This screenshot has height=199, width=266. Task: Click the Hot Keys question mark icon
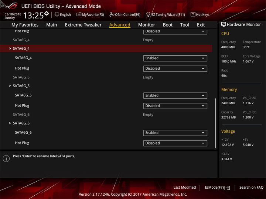[x=193, y=14]
